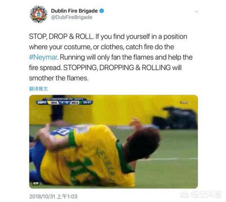Open the tweet timestamp 2018/10/31 上午1:03
The height and width of the screenshot is (202, 226).
(x=53, y=196)
